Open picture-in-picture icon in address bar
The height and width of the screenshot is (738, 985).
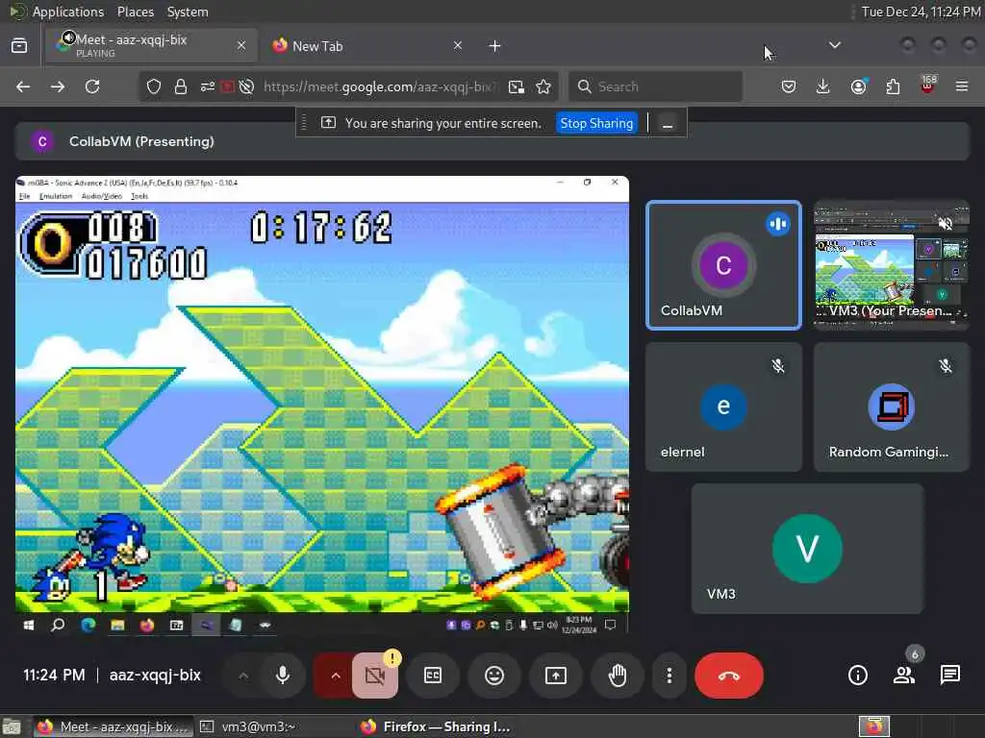517,86
